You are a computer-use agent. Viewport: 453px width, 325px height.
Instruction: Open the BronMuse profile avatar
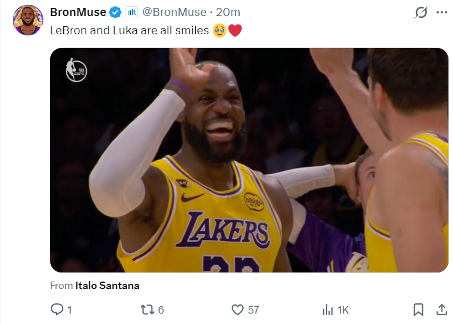(28, 20)
